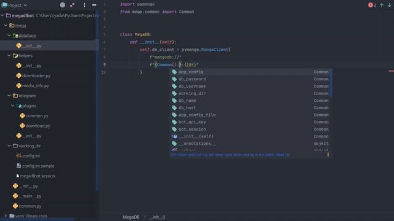The image size is (394, 221).
Task: Collapse the telegram folder chevron
Action: point(9,96)
